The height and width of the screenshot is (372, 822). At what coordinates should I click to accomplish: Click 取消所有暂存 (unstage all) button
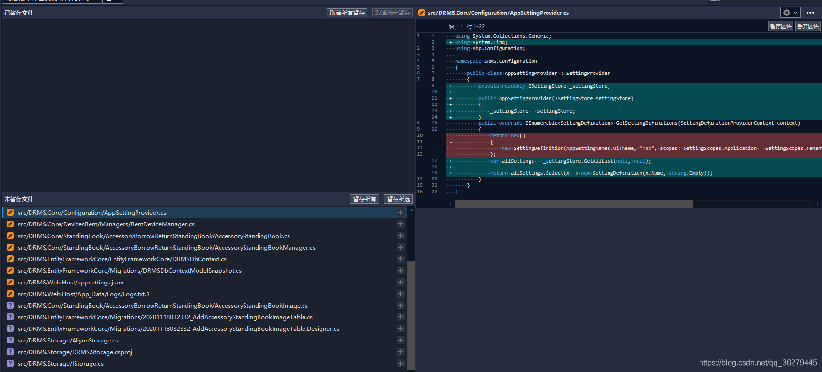(x=347, y=13)
